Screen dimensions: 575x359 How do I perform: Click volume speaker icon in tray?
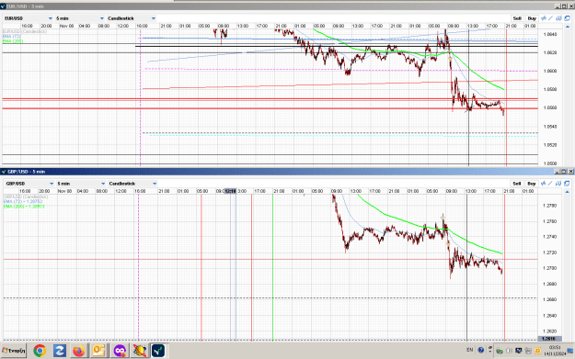click(x=509, y=351)
